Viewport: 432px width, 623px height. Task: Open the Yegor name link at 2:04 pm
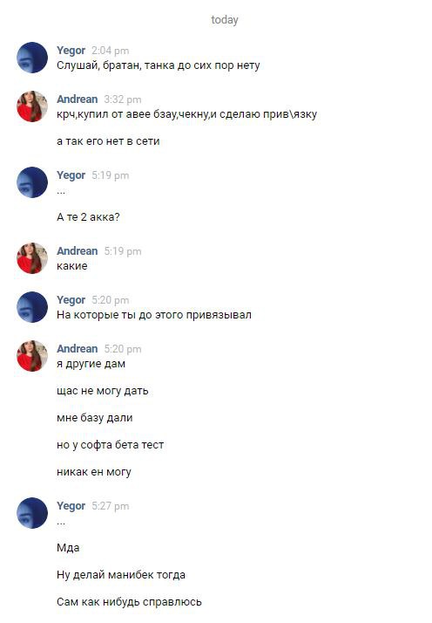point(71,51)
